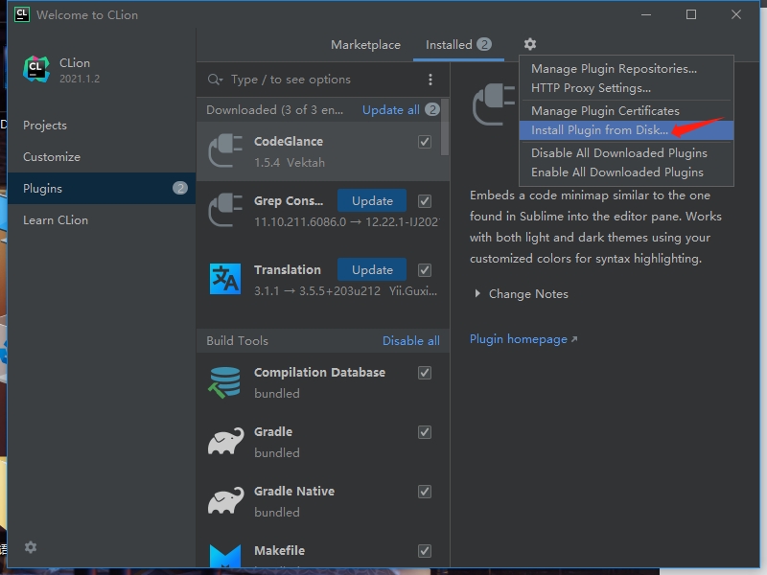Screen dimensions: 767x575
Task: Select Manage Plugin Repositories option
Action: 614,69
